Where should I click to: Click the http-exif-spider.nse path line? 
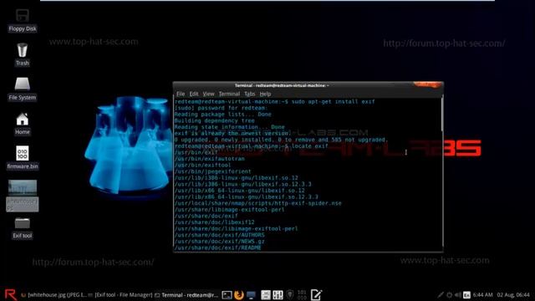[257, 203]
